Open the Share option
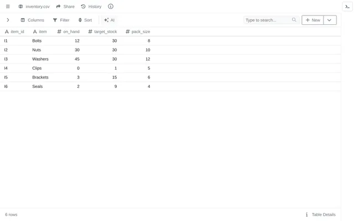This screenshot has height=221, width=354. pos(65,7)
